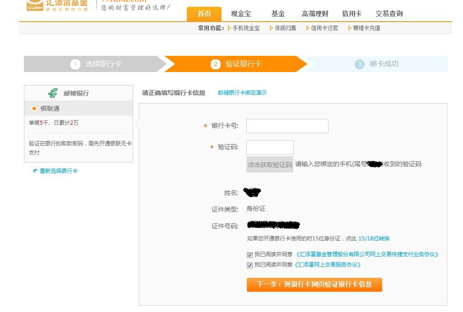463x312 pixels.
Task: Toggle the 快捷支付业务协议 agreement checkbox
Action: (250, 255)
